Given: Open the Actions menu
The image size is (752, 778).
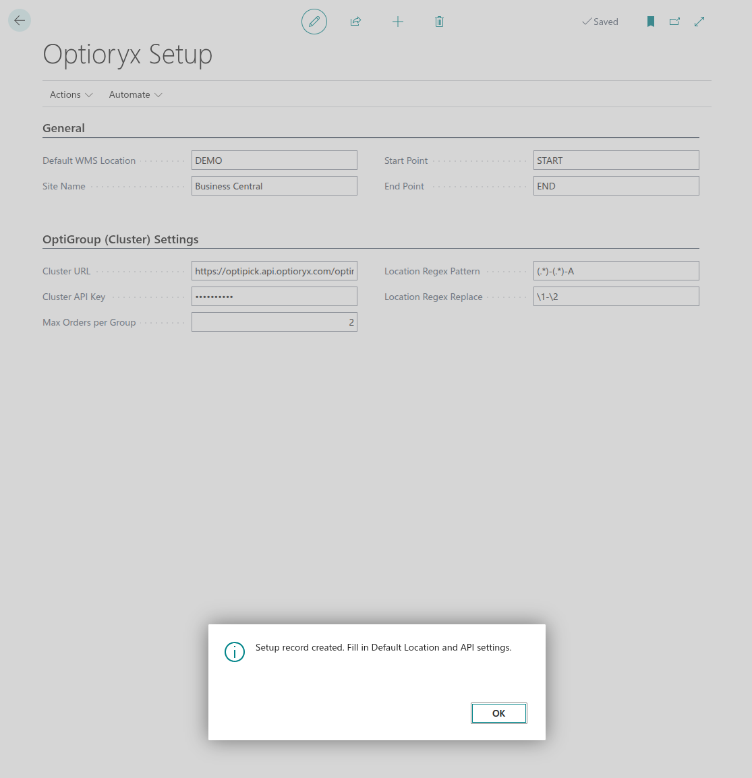Looking at the screenshot, I should point(71,94).
